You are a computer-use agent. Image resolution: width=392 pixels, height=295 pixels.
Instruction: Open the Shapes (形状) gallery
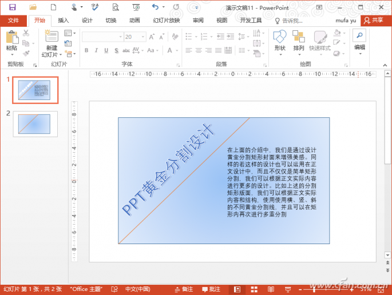pyautogui.click(x=280, y=40)
